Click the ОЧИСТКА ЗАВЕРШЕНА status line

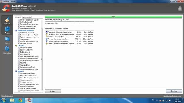click(x=57, y=20)
